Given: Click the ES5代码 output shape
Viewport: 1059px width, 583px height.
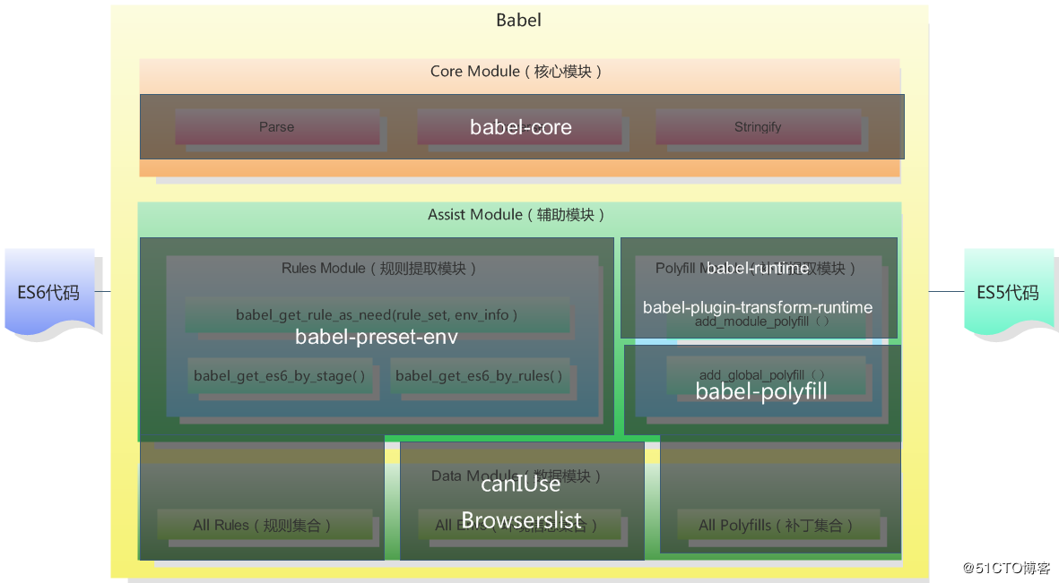Looking at the screenshot, I should coord(1008,292).
